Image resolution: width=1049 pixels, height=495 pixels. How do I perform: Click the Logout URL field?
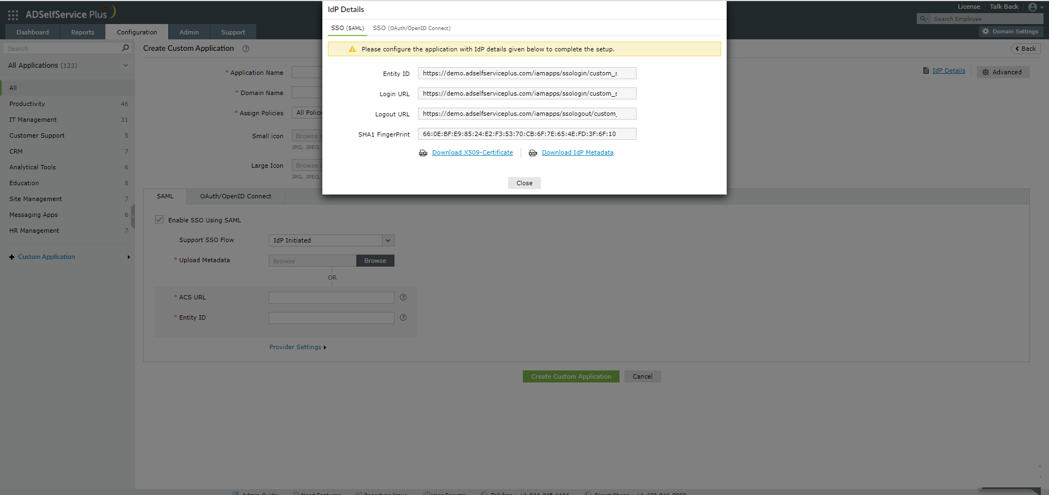[x=527, y=114]
